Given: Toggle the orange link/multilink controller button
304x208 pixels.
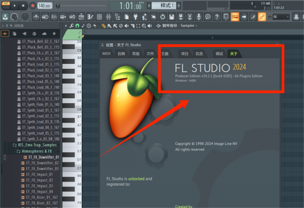Looking at the screenshot, I should point(262,17).
